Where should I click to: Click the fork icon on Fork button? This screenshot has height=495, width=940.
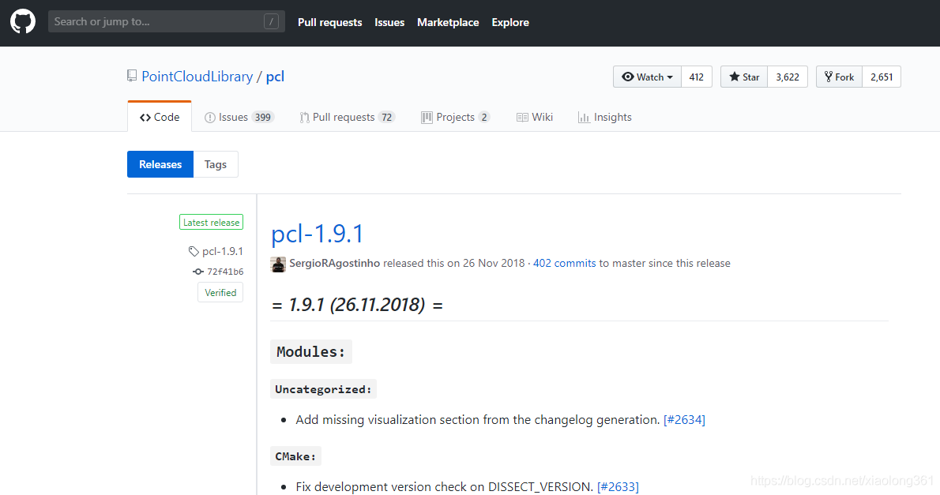point(829,77)
